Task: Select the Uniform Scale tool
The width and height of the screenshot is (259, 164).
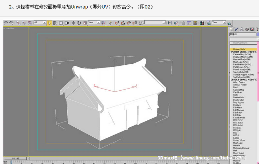Action: click(85, 23)
